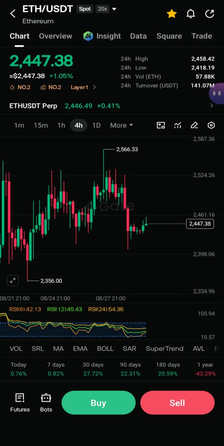Tap the RSI(24):54.36 legend label
The image size is (224, 446).
106,309
